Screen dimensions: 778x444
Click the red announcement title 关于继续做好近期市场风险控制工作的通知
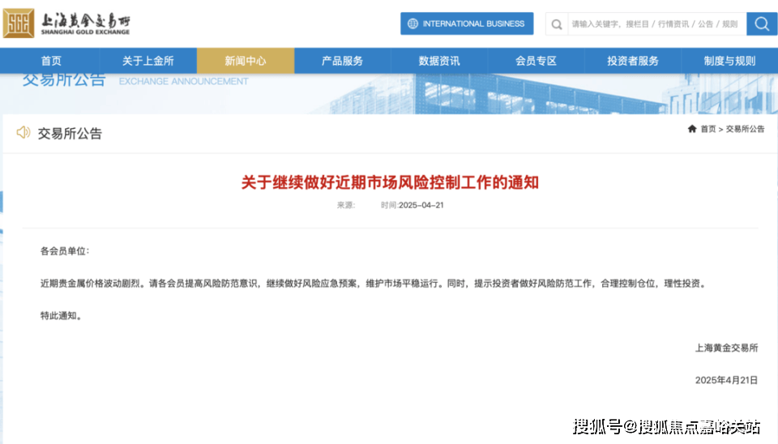point(390,182)
